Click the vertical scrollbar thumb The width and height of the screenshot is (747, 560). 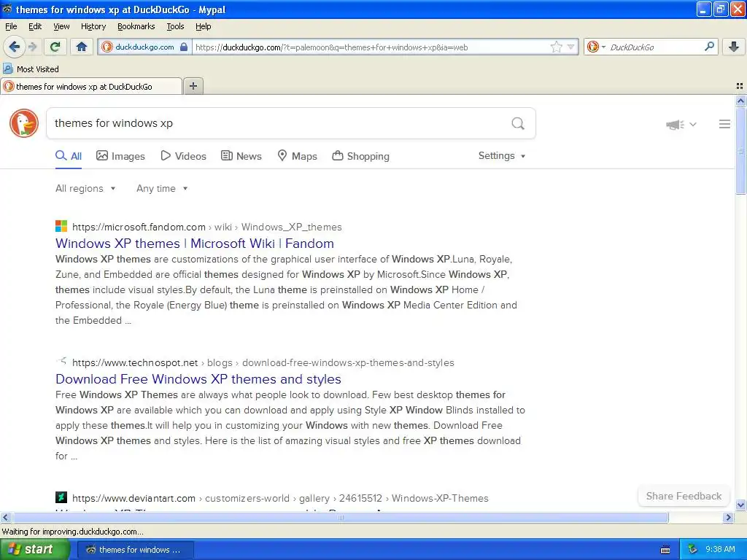[740, 151]
